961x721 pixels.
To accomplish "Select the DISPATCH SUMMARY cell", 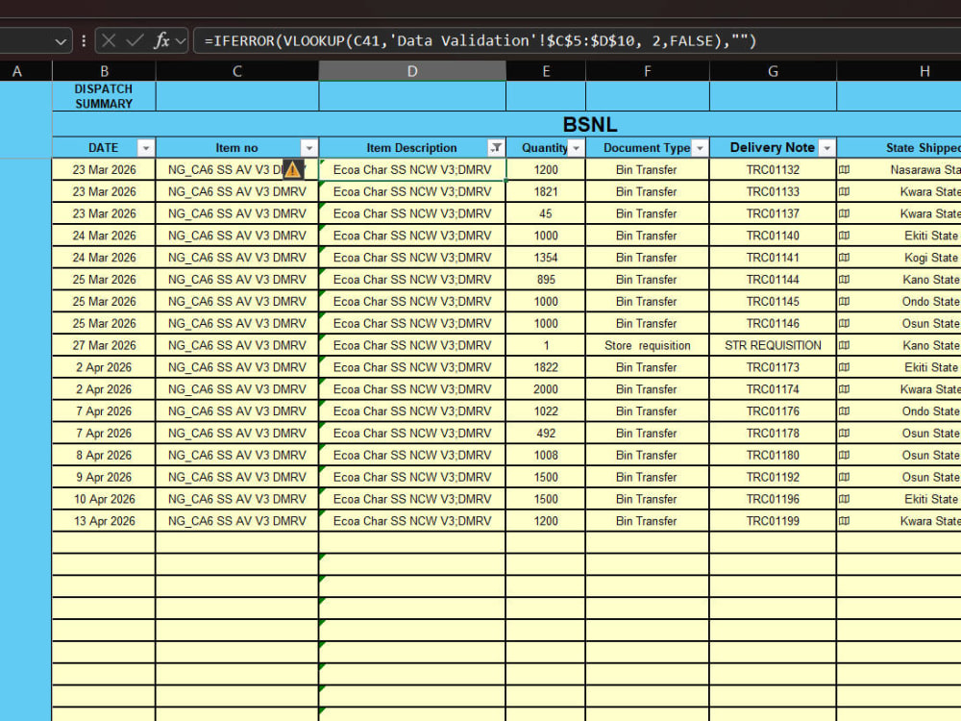I will point(104,96).
